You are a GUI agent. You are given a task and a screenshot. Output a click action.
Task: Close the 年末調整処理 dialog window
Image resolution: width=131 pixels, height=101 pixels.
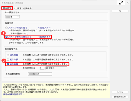click(128, 3)
